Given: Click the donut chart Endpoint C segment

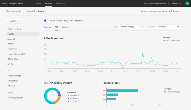Looking at the screenshot, I should coord(58,100).
